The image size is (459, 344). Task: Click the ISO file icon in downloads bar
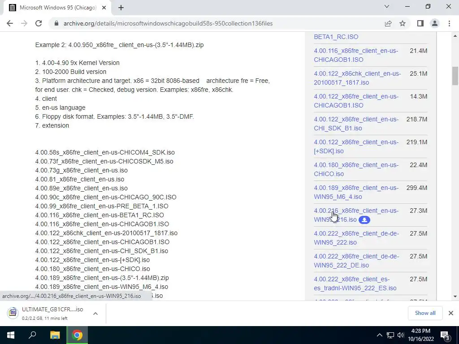coord(13,313)
